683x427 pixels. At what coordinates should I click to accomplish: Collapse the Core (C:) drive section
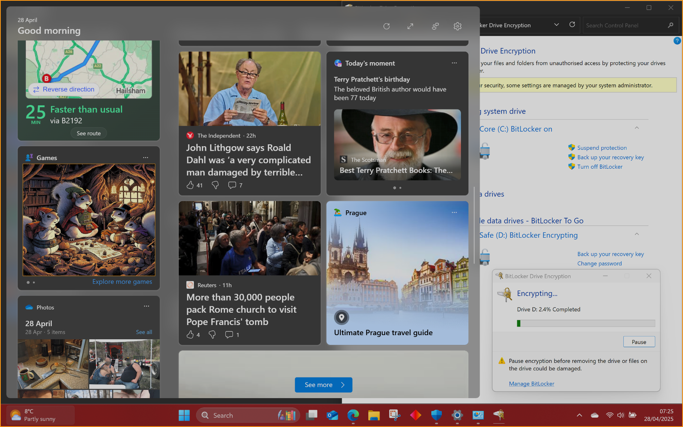tap(636, 128)
